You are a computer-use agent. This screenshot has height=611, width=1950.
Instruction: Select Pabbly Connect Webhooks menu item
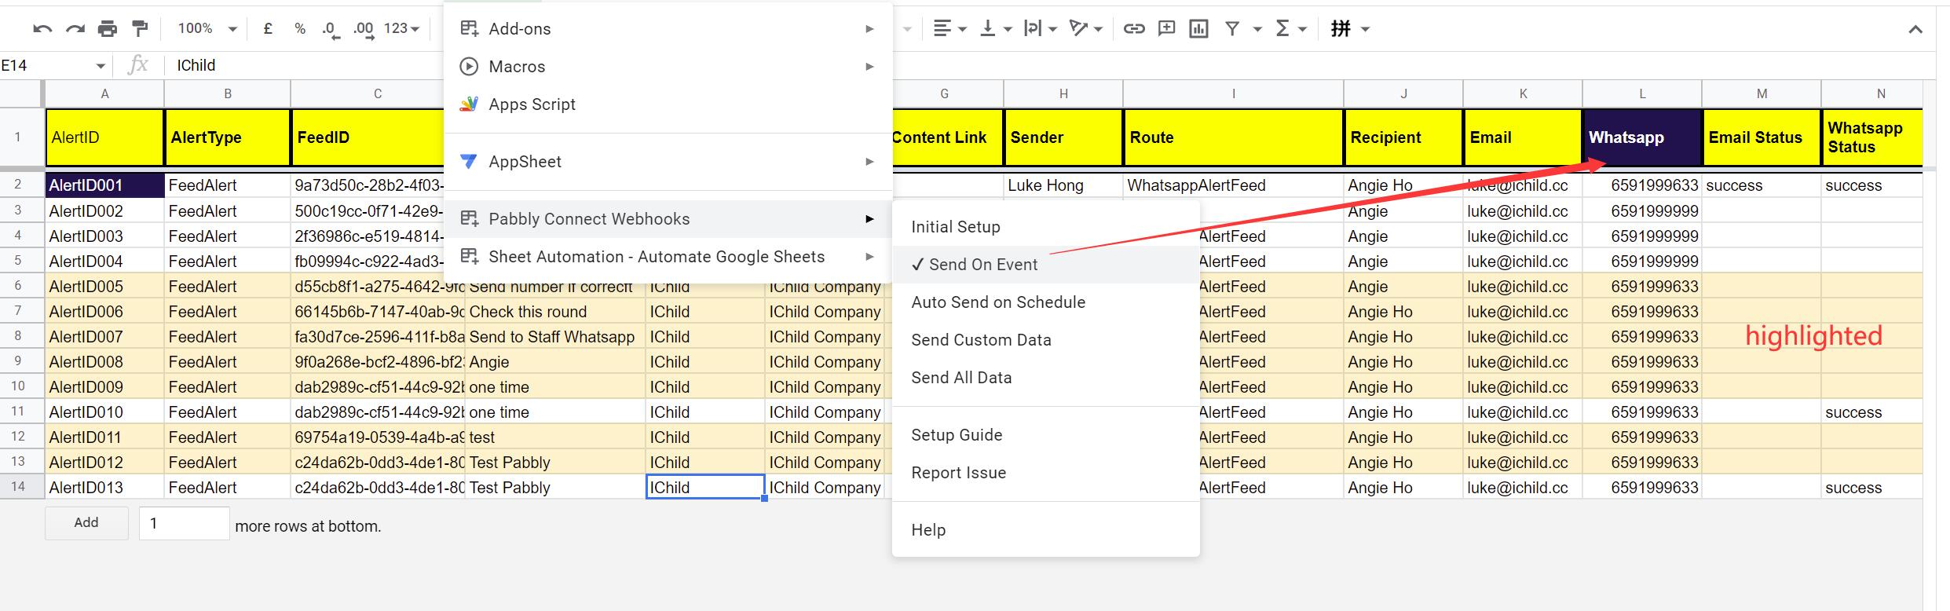668,219
